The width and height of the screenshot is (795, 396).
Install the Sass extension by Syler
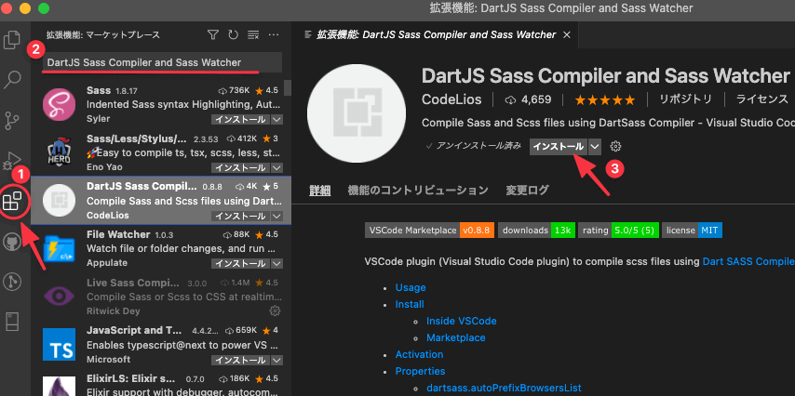pos(241,120)
